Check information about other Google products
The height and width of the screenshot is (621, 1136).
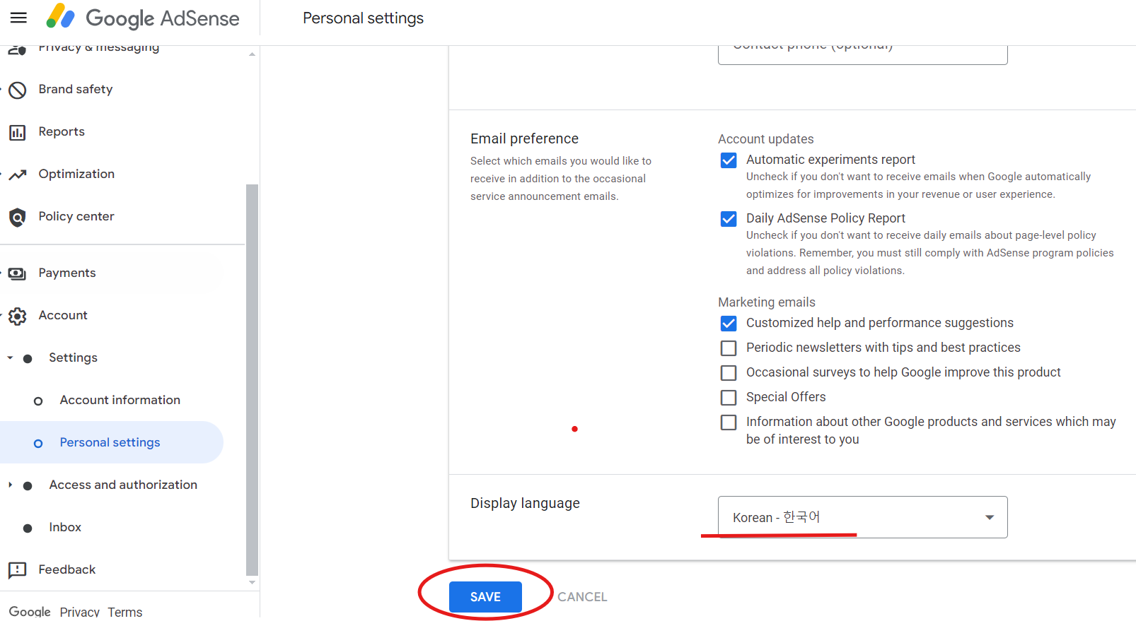click(729, 422)
